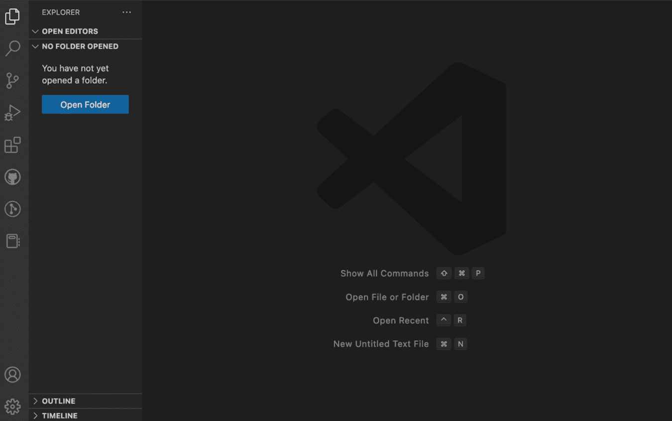672x421 pixels.
Task: Click the Explorer panel title
Action: (x=61, y=12)
